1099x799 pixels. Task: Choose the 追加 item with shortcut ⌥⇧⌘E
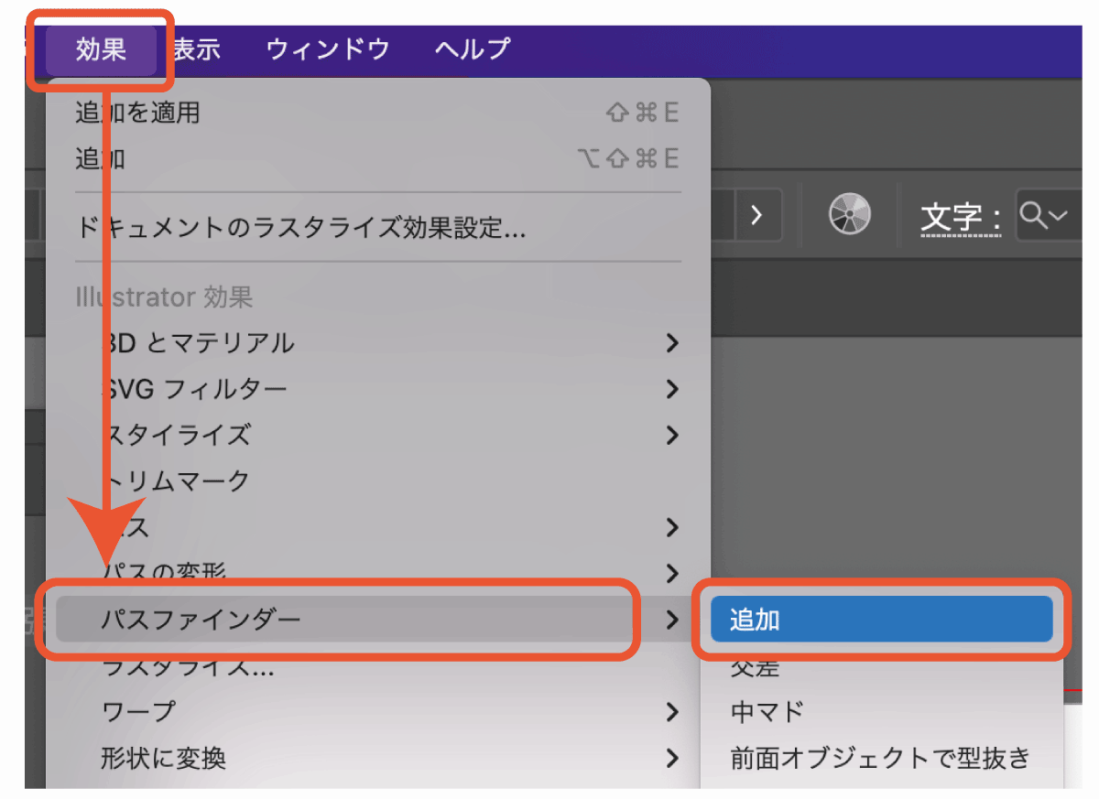(x=377, y=158)
